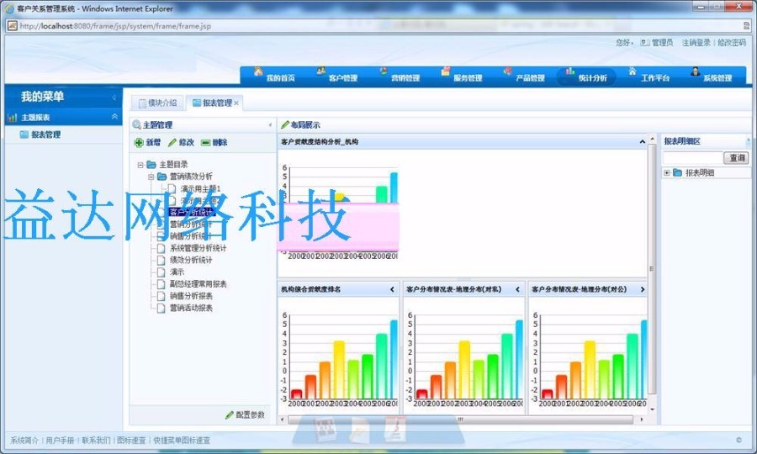Click the arrow on 机构综合贡献度排名 panel

click(392, 289)
